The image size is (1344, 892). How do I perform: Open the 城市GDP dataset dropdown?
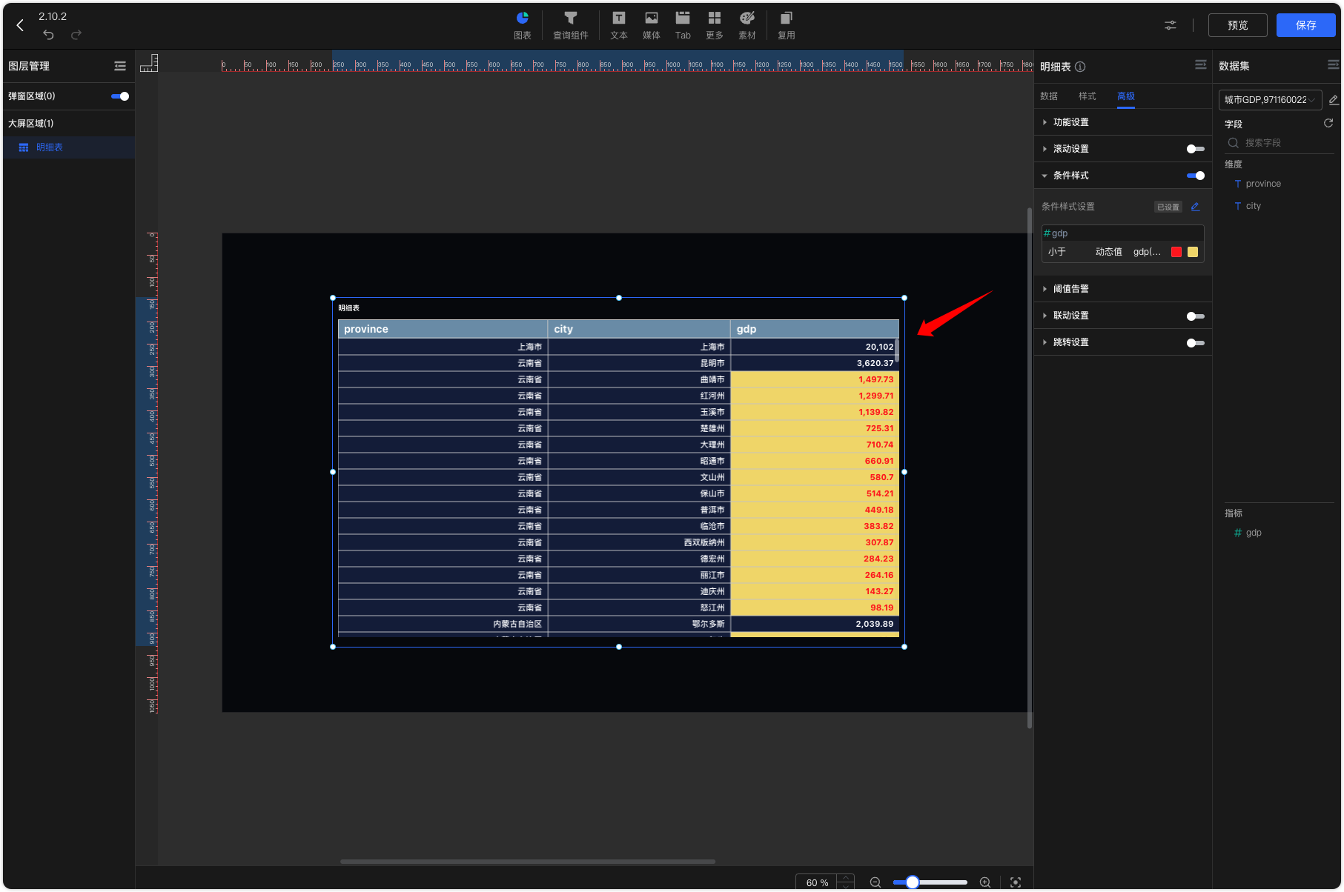[x=1270, y=100]
